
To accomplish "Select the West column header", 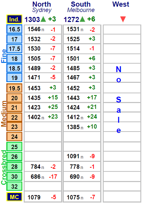I will tap(121, 4).
